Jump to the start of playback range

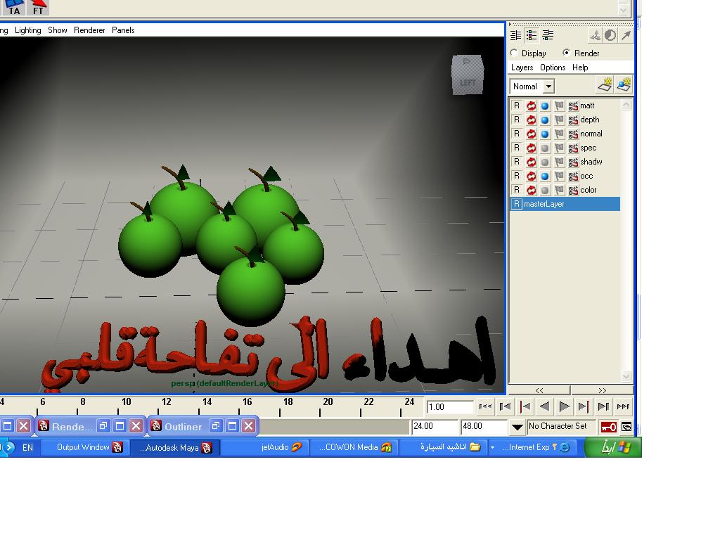pos(485,406)
